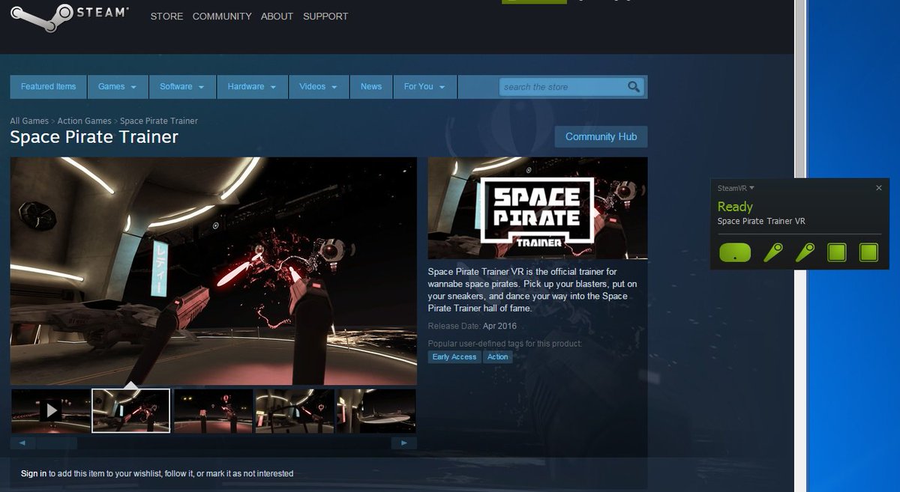
Task: Follow the All Games breadcrumb link
Action: point(29,121)
